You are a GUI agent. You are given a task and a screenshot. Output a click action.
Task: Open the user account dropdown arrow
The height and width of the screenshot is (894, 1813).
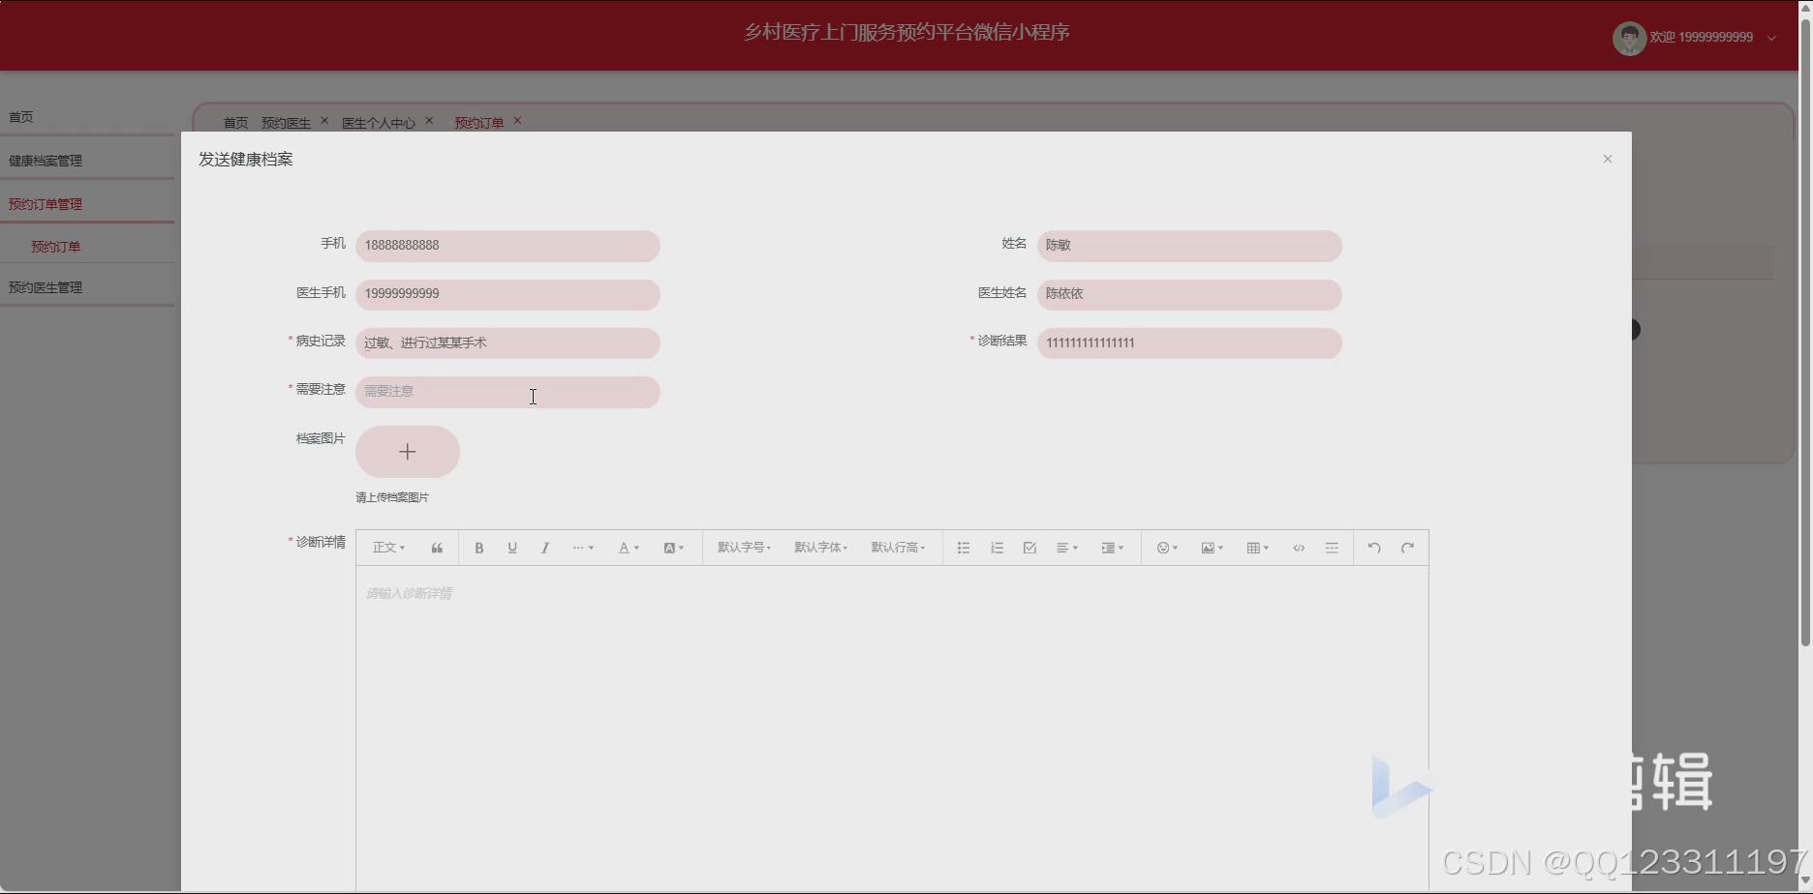pyautogui.click(x=1771, y=38)
